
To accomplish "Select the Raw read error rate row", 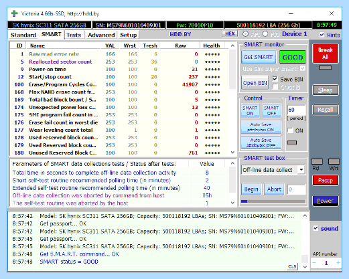I will (119, 54).
